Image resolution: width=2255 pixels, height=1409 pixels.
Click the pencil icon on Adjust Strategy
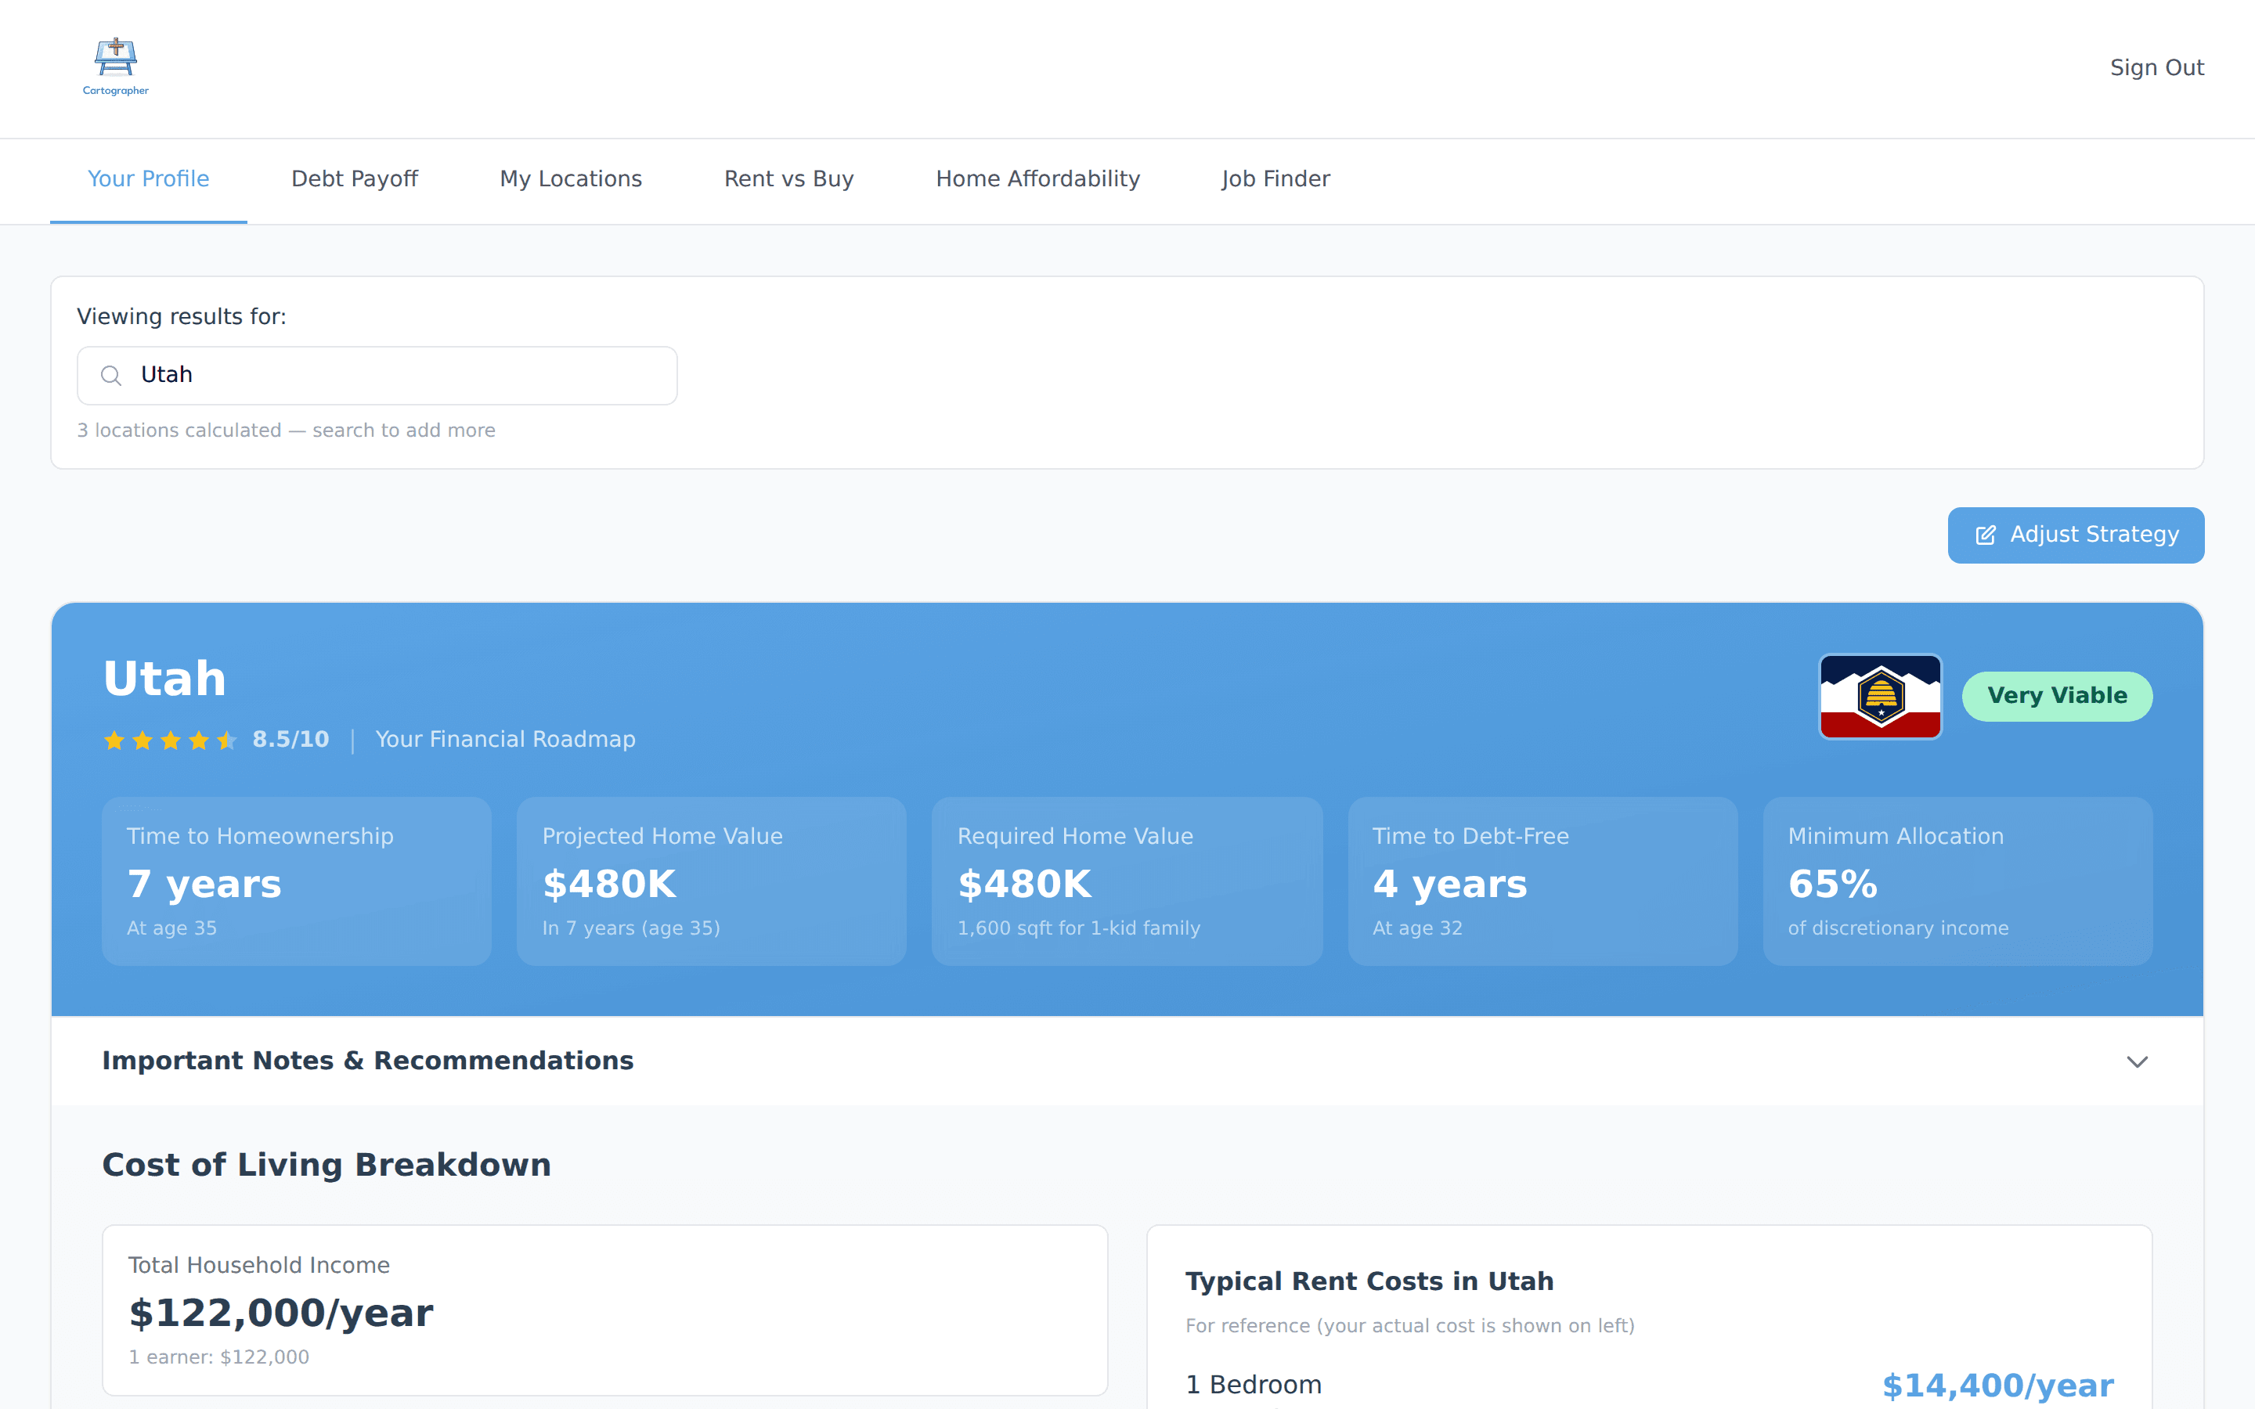tap(1986, 535)
